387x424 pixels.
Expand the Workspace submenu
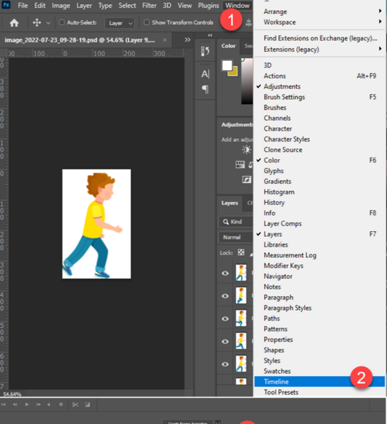pos(319,22)
